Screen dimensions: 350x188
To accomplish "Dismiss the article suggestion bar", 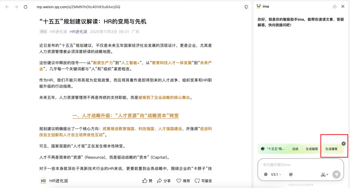I will 344,144.
